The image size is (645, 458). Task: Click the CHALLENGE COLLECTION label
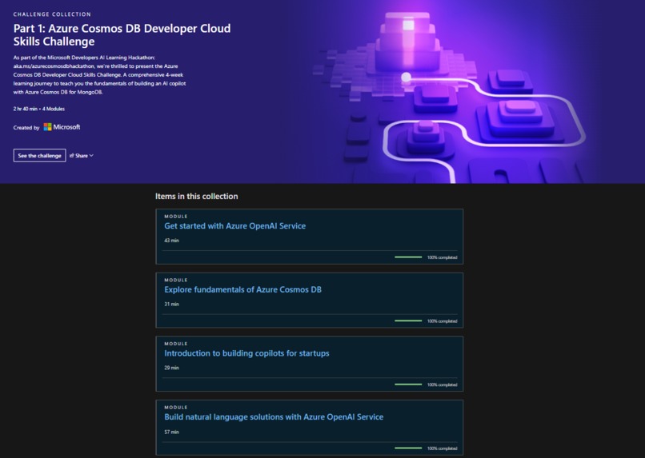[x=52, y=14]
